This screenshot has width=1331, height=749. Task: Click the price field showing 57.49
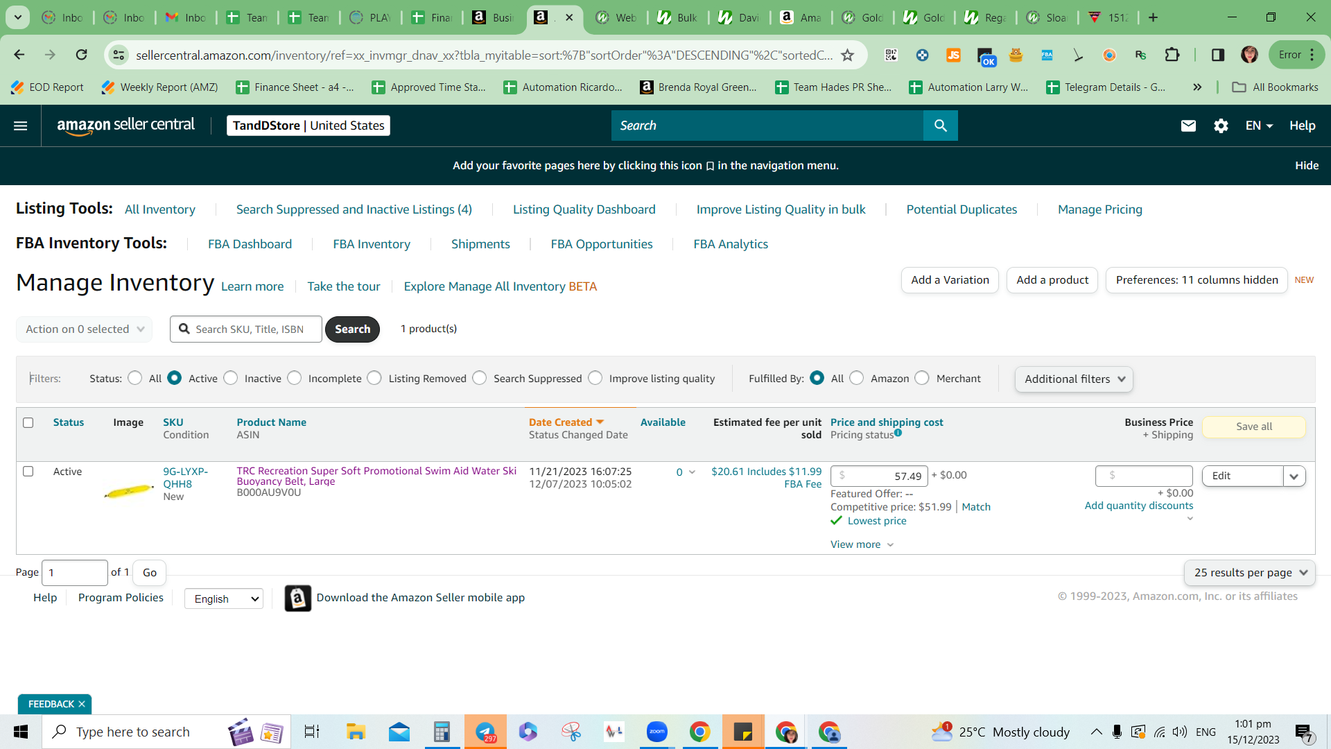[x=879, y=476]
